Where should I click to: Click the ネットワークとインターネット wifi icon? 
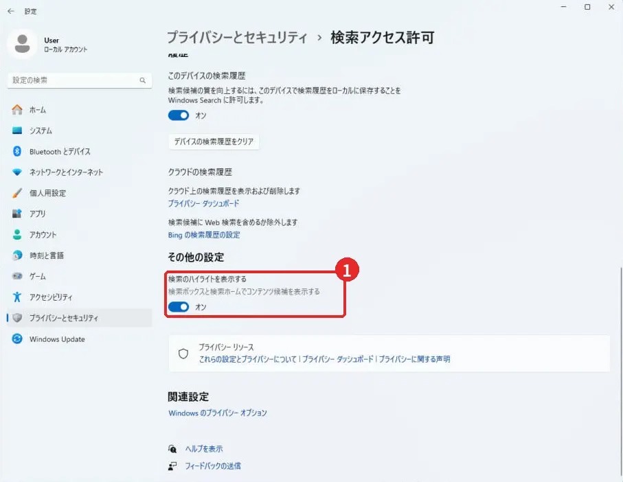[17, 172]
